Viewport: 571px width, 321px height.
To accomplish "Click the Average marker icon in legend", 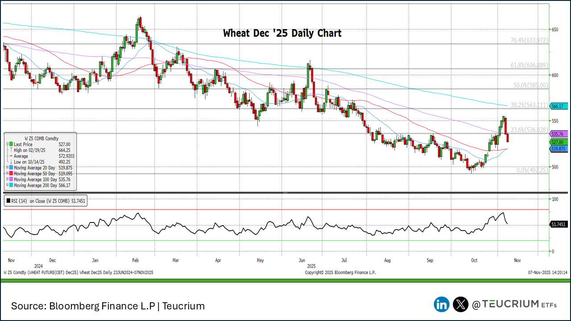I will 10,156.
